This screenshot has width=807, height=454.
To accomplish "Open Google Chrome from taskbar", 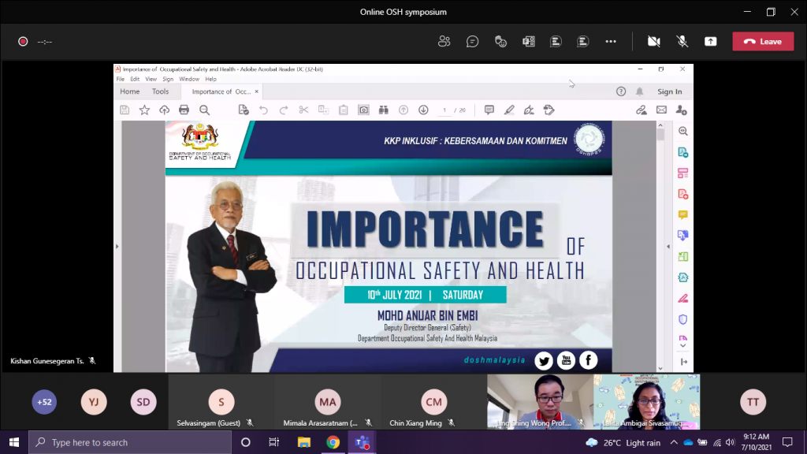I will (333, 442).
